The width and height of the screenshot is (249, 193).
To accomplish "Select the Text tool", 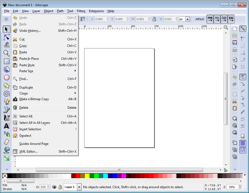I will click(x=6, y=126).
